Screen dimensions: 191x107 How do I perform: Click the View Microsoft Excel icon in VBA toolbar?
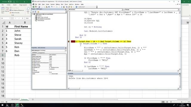tap(33, 7)
